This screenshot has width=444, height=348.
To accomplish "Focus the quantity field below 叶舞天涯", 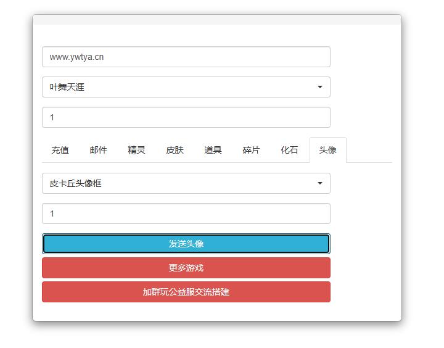I will coord(186,117).
